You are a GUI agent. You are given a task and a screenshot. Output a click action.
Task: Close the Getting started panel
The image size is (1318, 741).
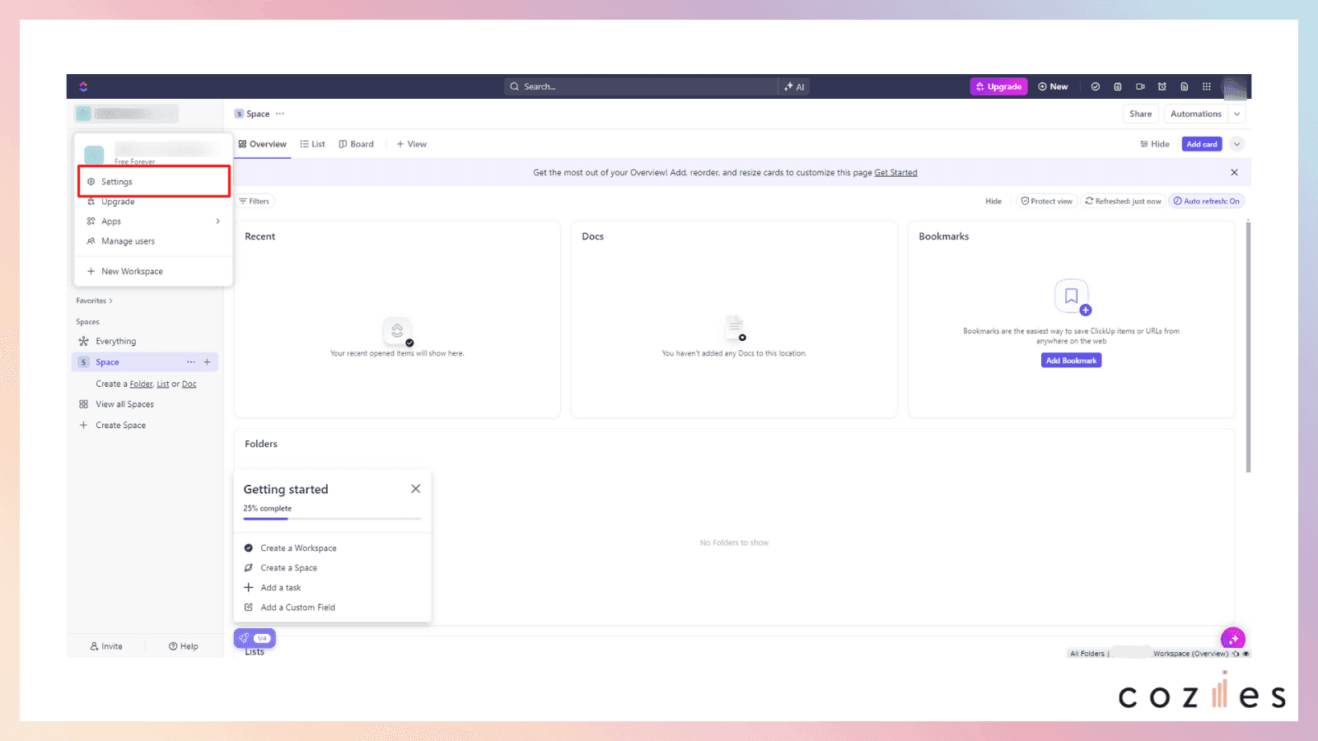[416, 488]
